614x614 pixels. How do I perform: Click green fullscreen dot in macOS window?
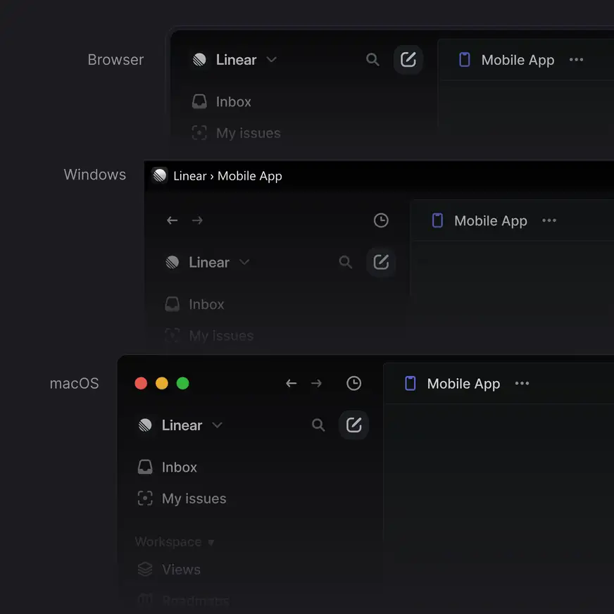183,383
